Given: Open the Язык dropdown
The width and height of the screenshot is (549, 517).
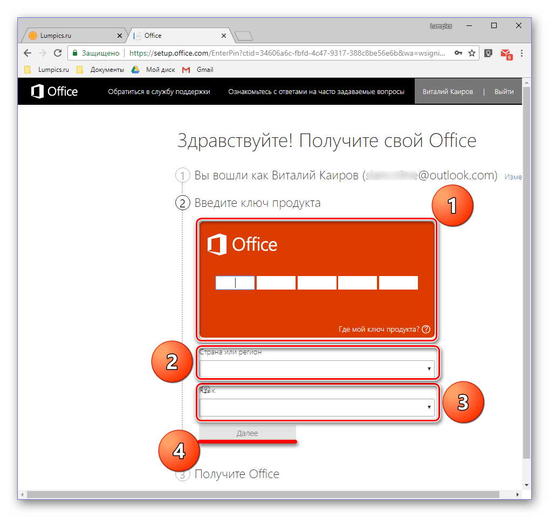Looking at the screenshot, I should click(x=318, y=406).
